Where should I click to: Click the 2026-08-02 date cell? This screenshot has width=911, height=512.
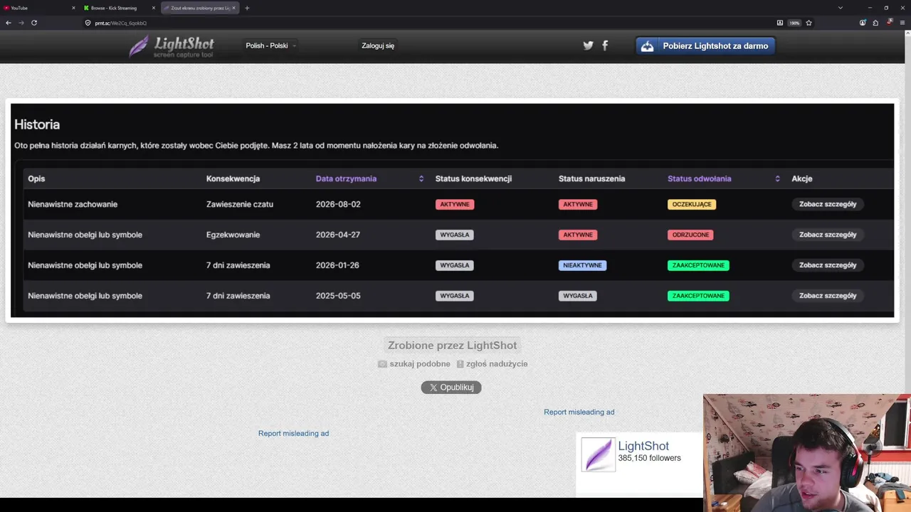pos(338,204)
